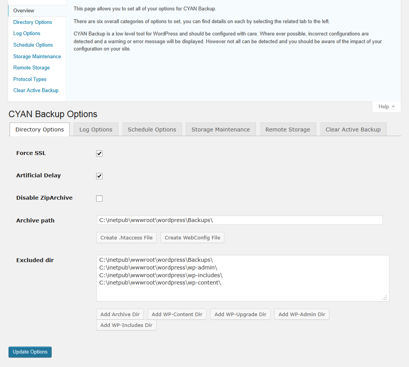Click inside the Excluded dir text area
The height and width of the screenshot is (367, 409).
(243, 278)
